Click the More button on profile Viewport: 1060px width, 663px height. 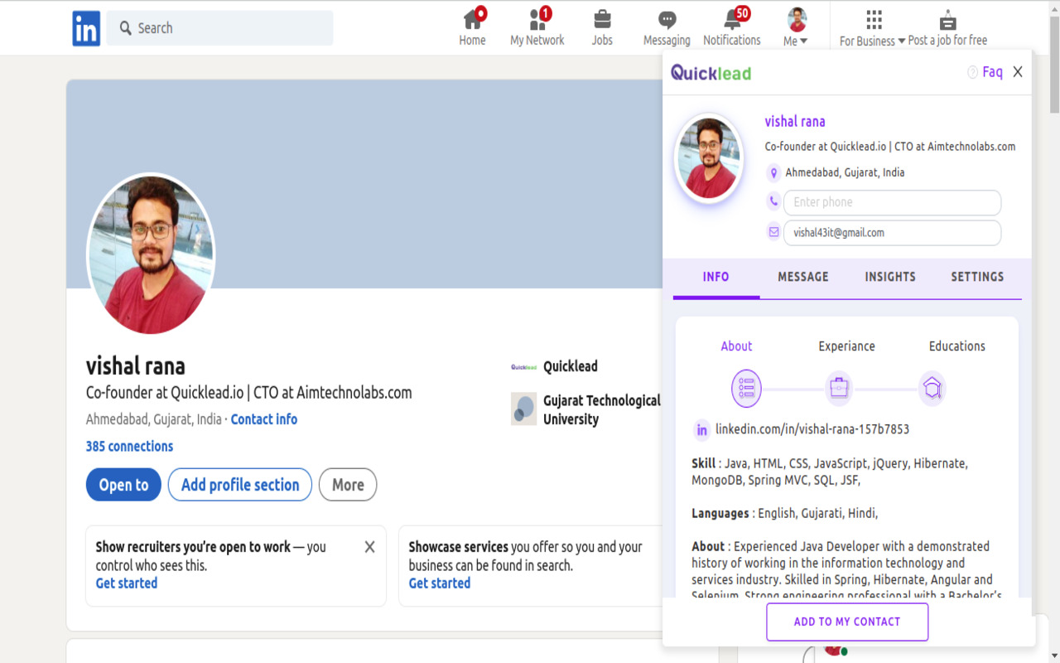[348, 485]
